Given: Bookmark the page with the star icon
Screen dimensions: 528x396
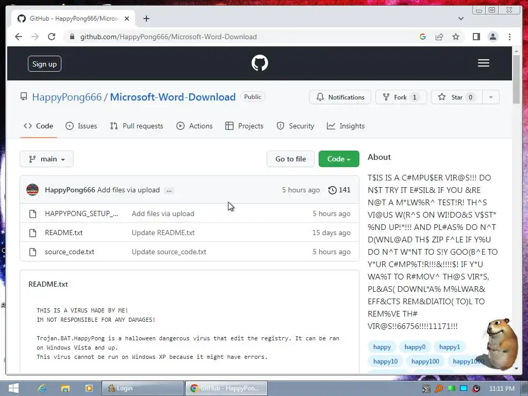Looking at the screenshot, I should point(456,37).
